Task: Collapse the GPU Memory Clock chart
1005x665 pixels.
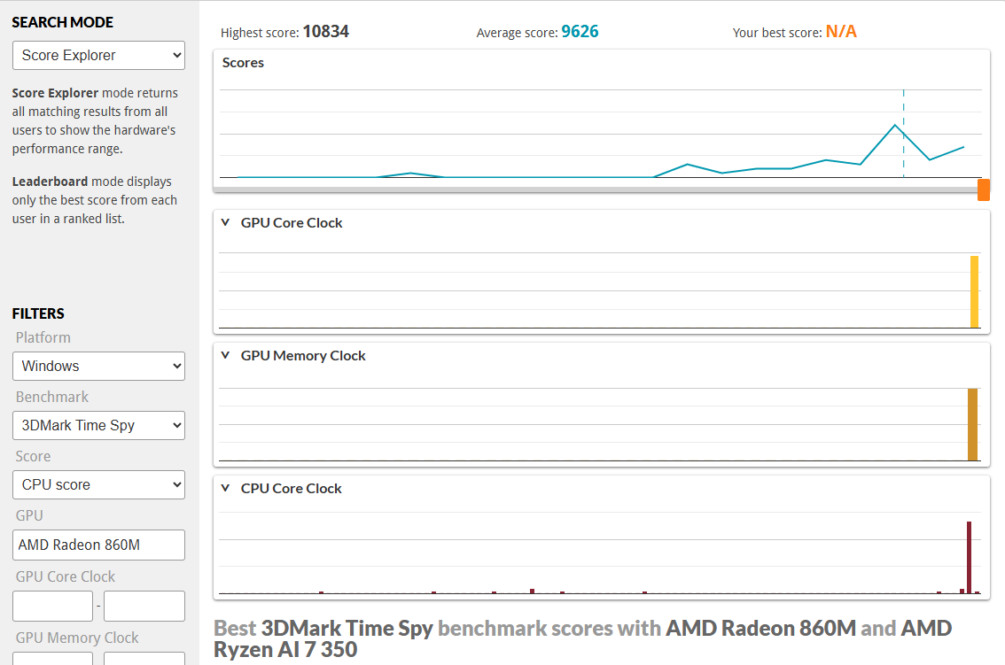Action: point(225,356)
